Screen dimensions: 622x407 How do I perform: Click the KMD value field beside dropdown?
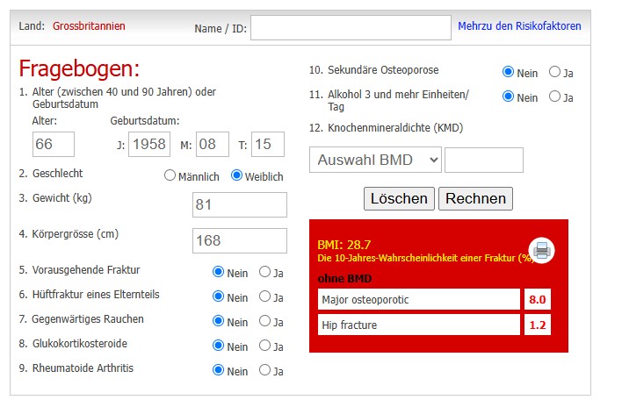point(484,160)
